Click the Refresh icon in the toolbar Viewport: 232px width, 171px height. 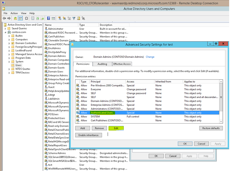38,18
